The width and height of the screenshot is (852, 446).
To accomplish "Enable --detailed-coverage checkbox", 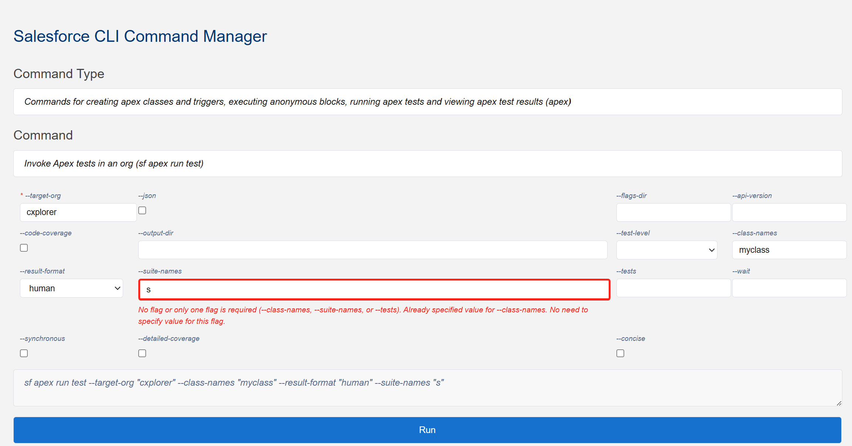I will click(x=142, y=353).
